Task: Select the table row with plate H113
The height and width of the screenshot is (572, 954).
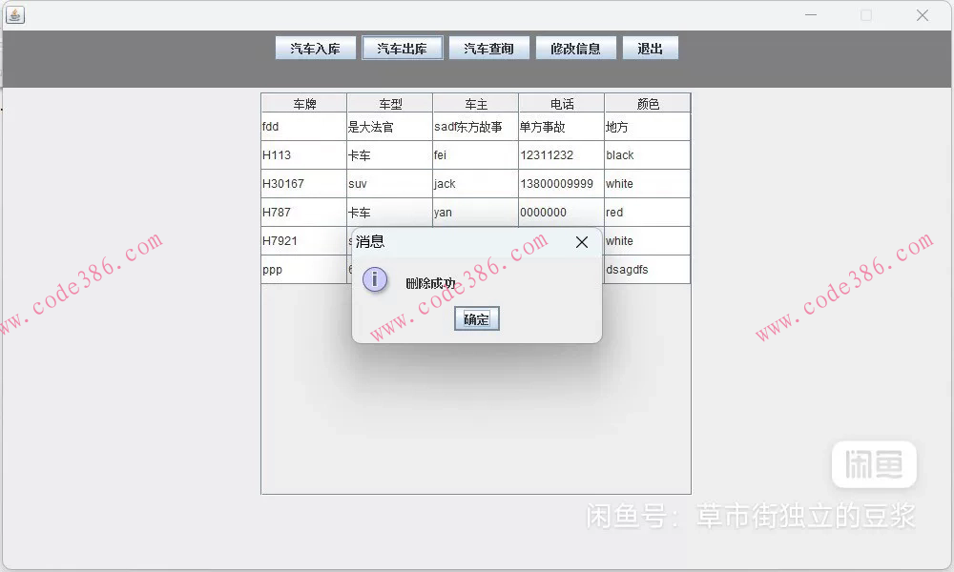Action: 303,154
